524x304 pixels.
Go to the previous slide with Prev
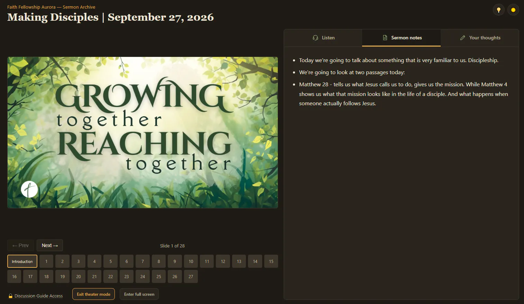pos(20,245)
